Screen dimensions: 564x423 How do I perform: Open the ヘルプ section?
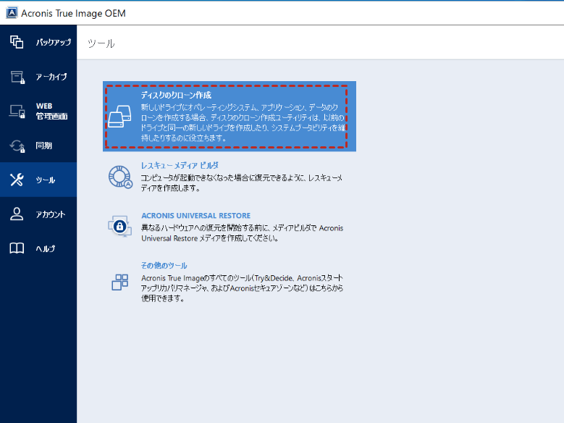coord(38,248)
